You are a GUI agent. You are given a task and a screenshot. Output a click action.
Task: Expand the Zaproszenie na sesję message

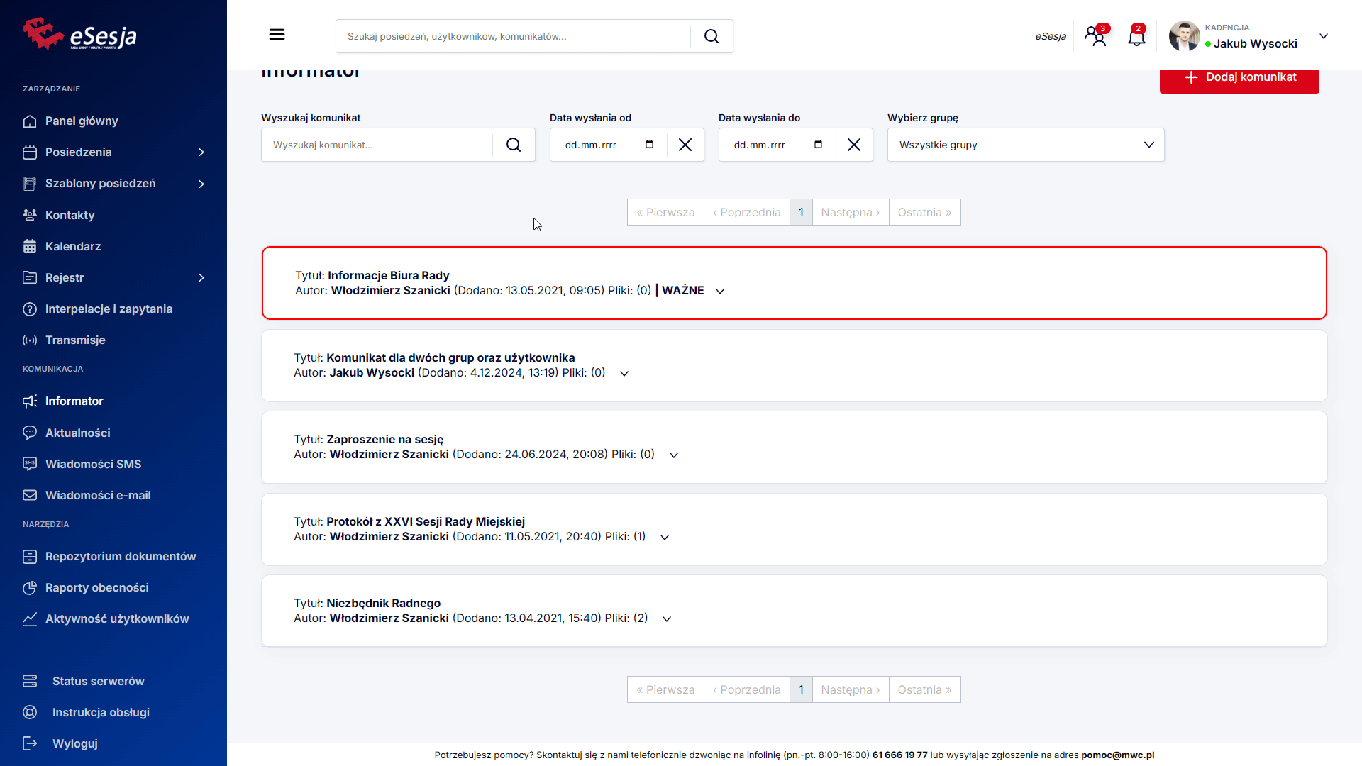click(674, 455)
